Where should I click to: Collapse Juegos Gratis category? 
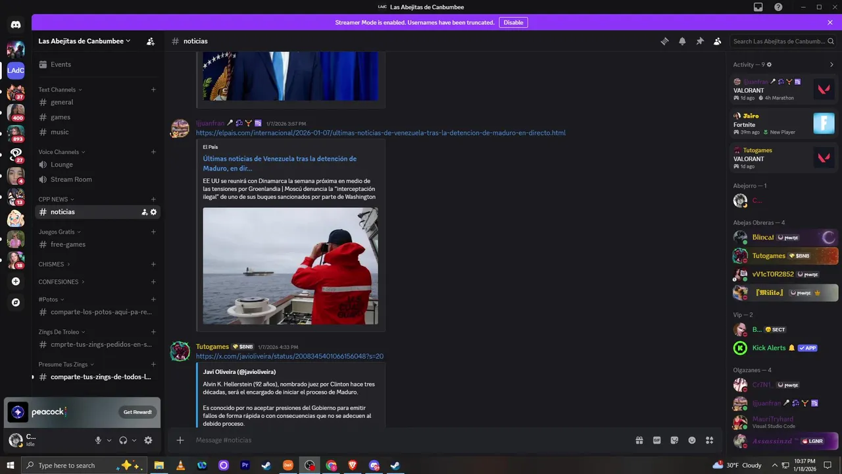(60, 232)
